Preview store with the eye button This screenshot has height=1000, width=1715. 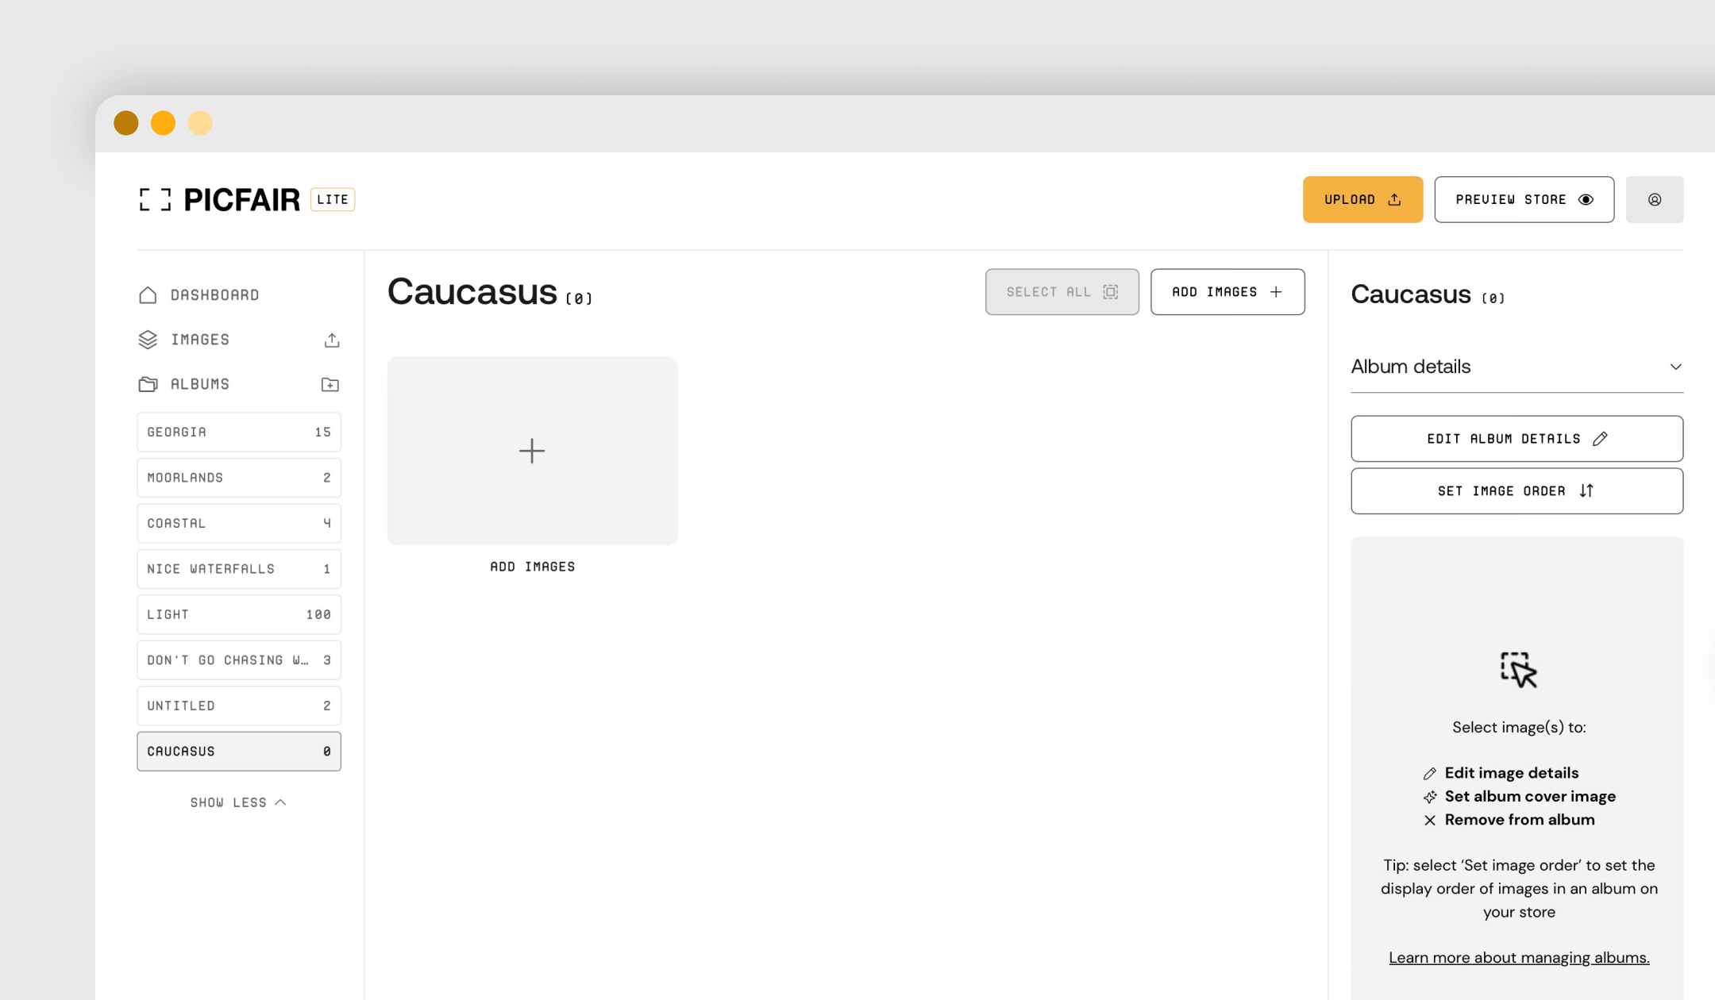(x=1524, y=199)
